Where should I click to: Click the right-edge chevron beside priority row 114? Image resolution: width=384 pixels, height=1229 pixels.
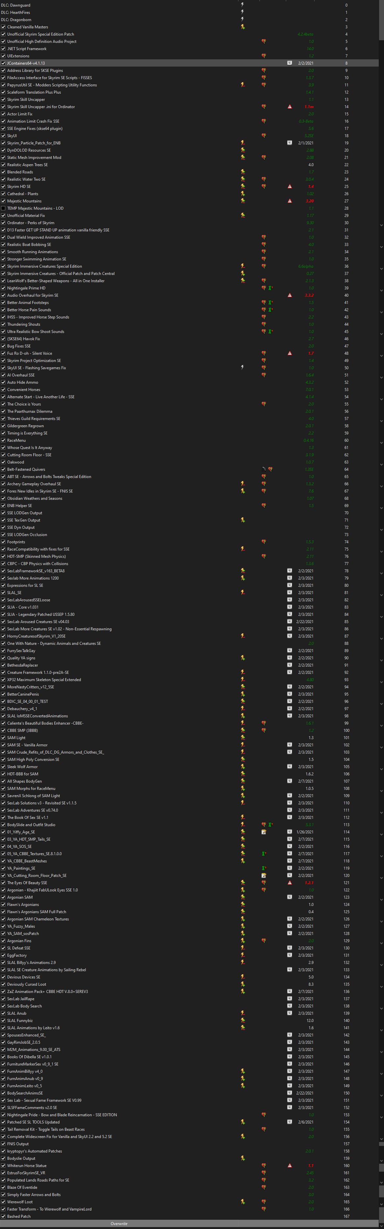pos(381,834)
